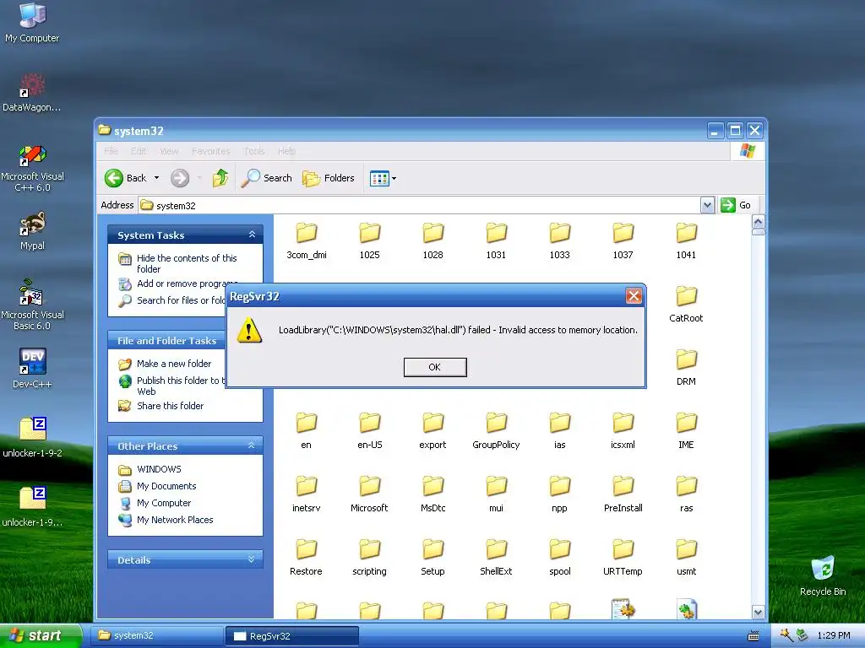Select the 1037 folder
This screenshot has width=865, height=648.
click(623, 240)
